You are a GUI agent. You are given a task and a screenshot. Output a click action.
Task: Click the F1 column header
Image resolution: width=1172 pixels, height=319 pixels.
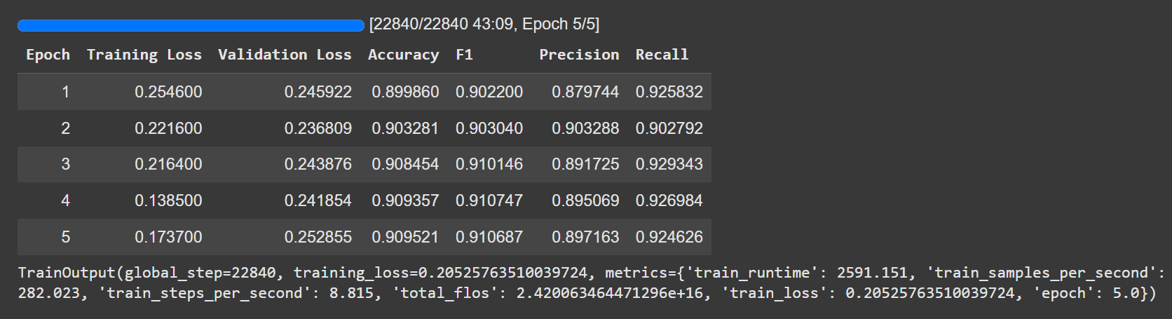click(464, 55)
